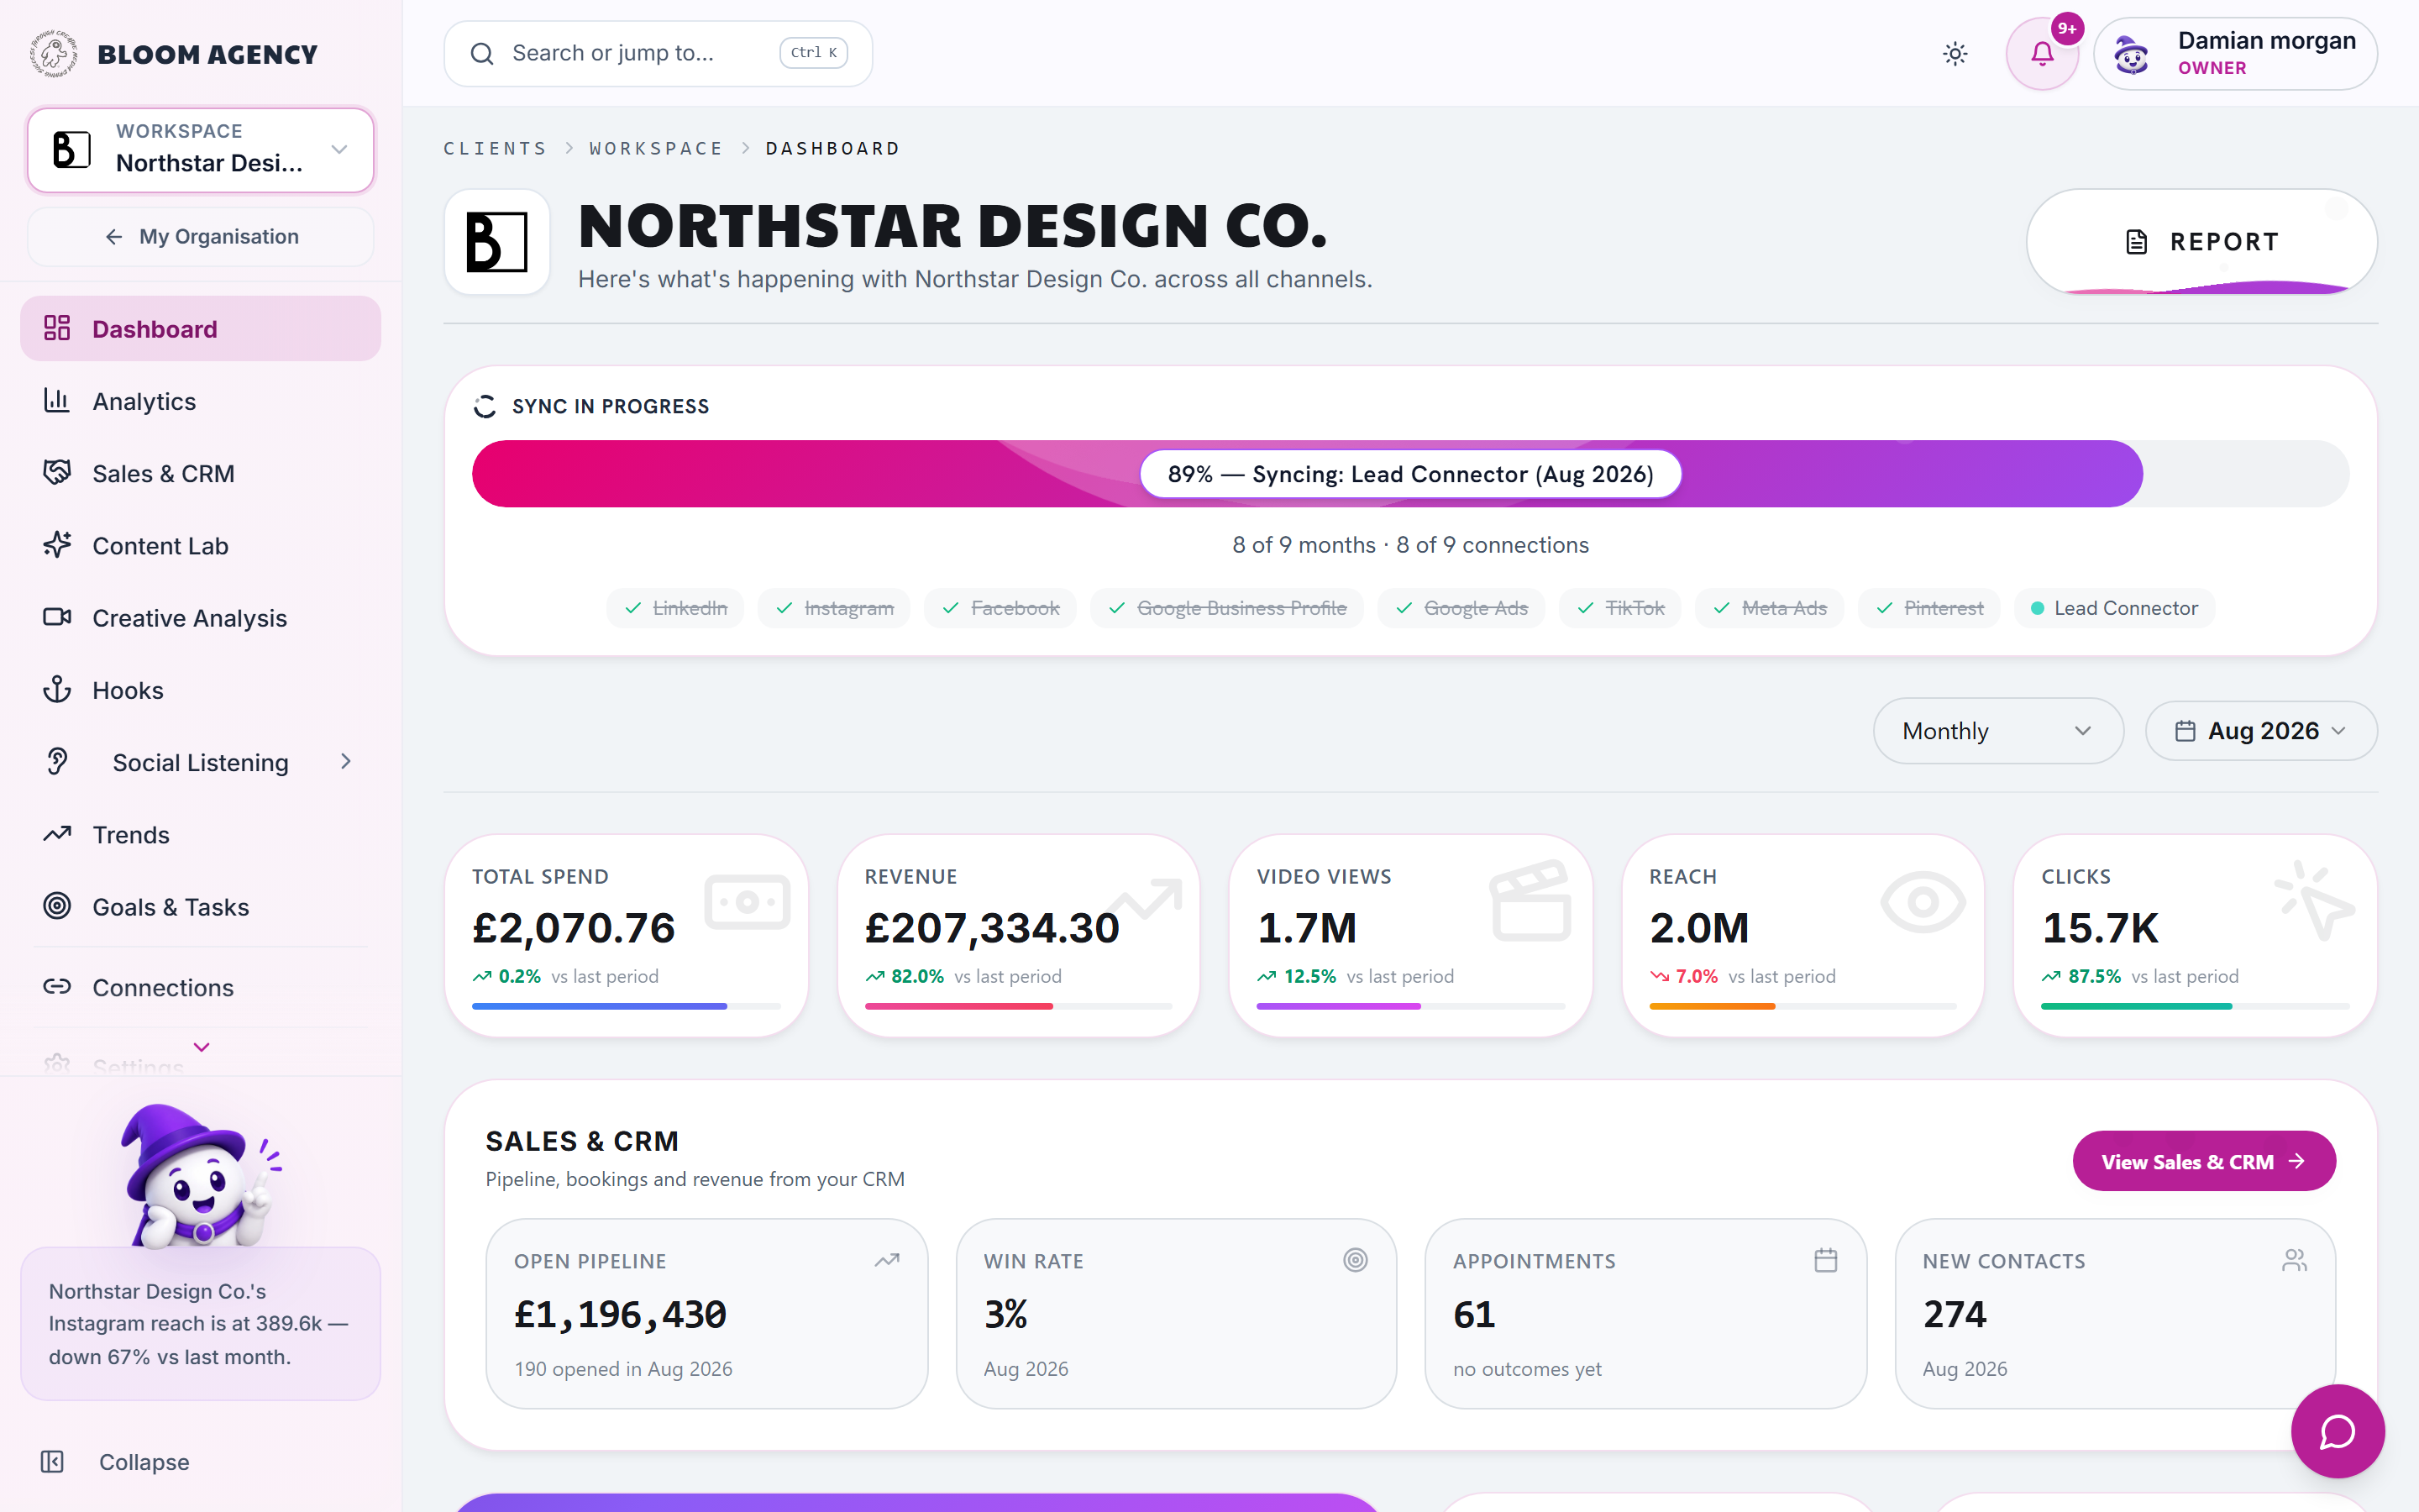2419x1512 pixels.
Task: Click the Open Pipeline trend icon
Action: tap(887, 1260)
